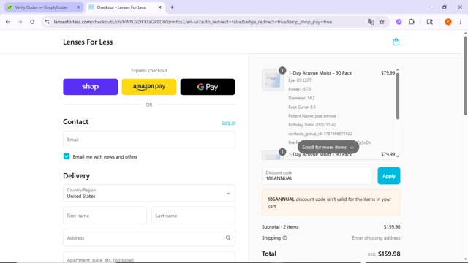
Task: Click the Power: -5.75 detail
Action: (x=299, y=89)
